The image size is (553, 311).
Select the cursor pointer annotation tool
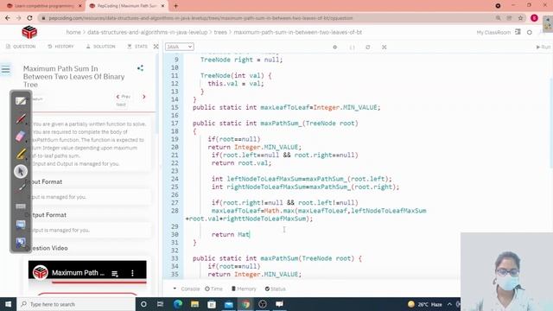click(21, 171)
